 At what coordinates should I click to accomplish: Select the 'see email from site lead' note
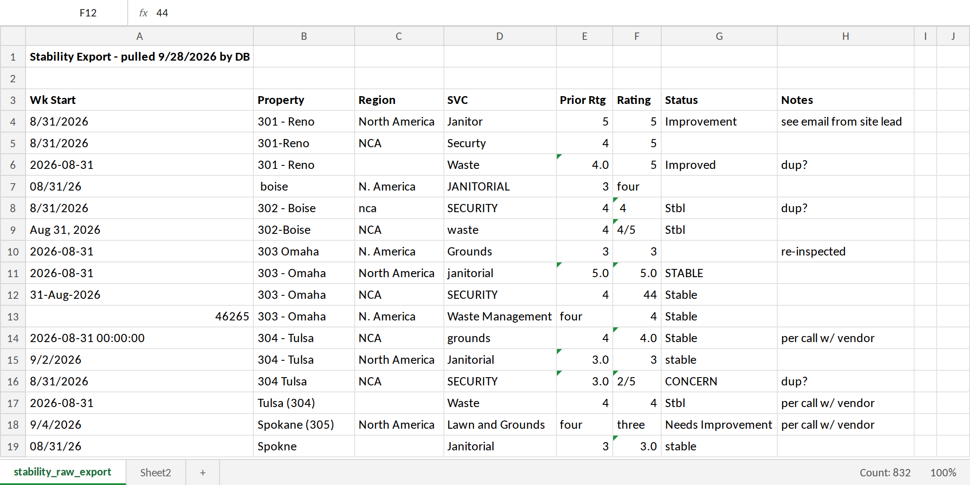[846, 122]
